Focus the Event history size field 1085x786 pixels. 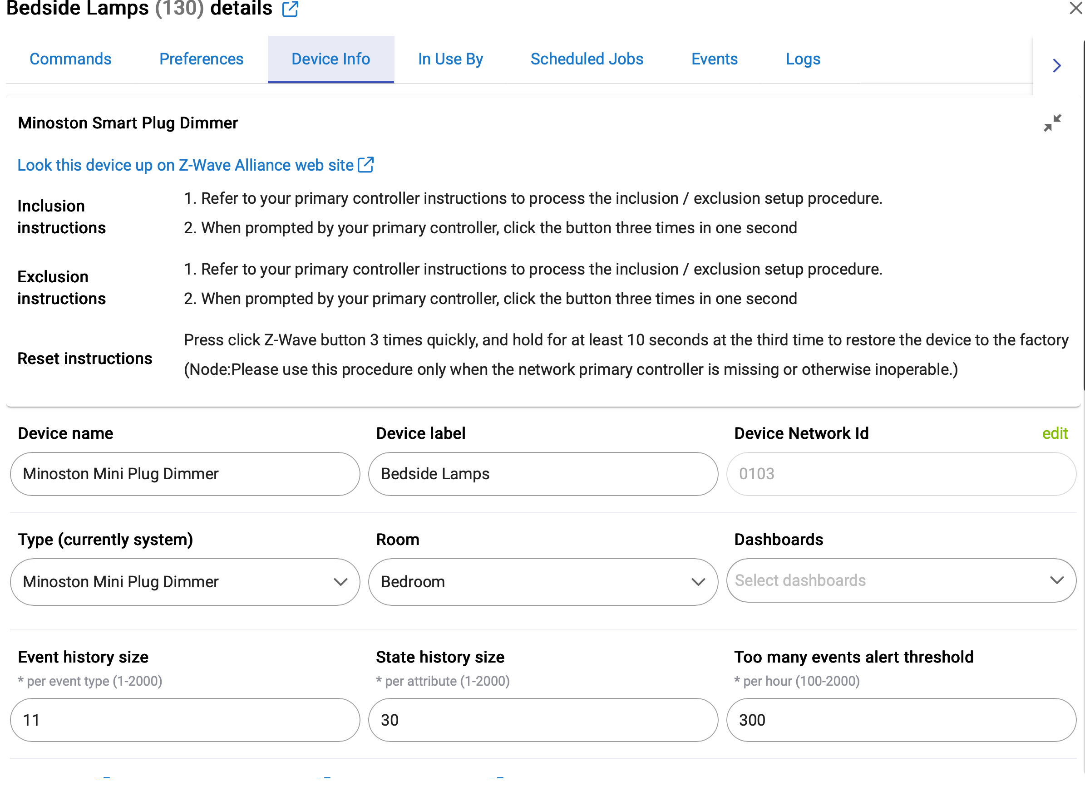pos(185,720)
